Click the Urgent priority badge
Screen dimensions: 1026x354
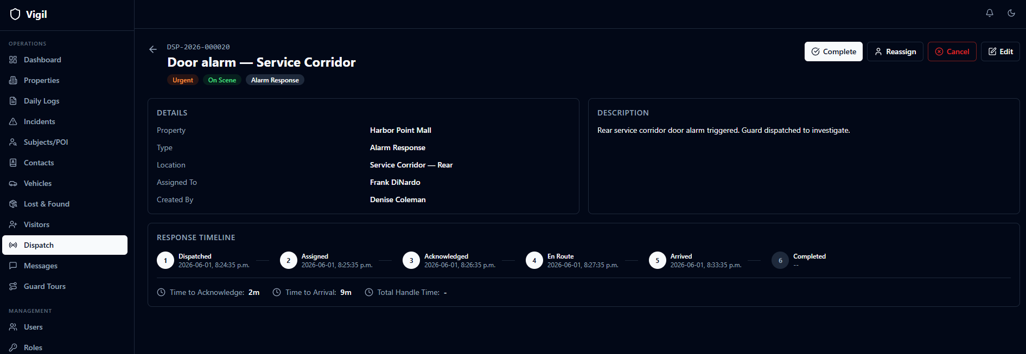pyautogui.click(x=183, y=80)
